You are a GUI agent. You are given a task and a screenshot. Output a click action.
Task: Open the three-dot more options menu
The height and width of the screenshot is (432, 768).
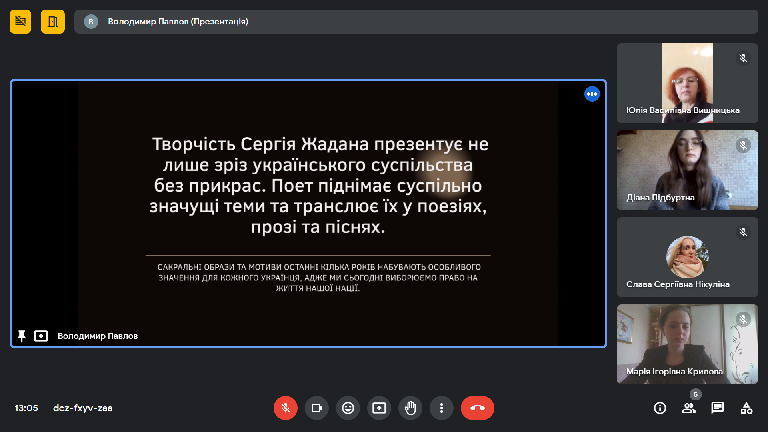(x=441, y=408)
